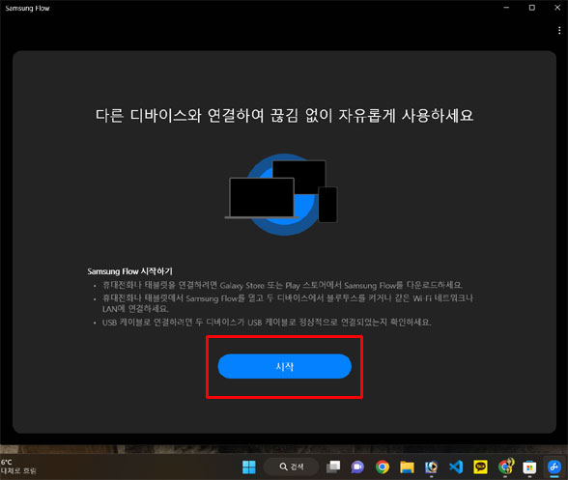Click the Galaxy Store download instruction line

pyautogui.click(x=282, y=285)
